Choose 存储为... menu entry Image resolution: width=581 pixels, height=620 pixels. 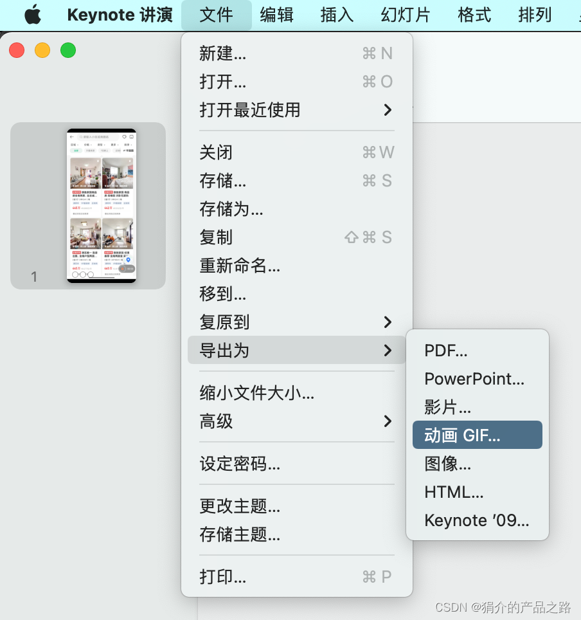[x=297, y=209]
